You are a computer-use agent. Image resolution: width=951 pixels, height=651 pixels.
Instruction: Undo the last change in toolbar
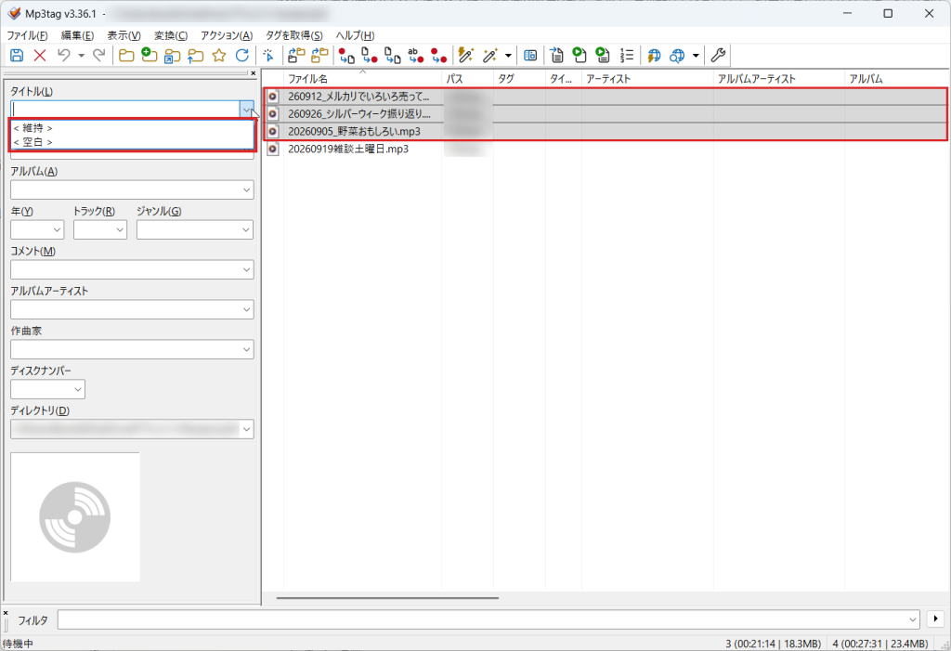click(64, 56)
